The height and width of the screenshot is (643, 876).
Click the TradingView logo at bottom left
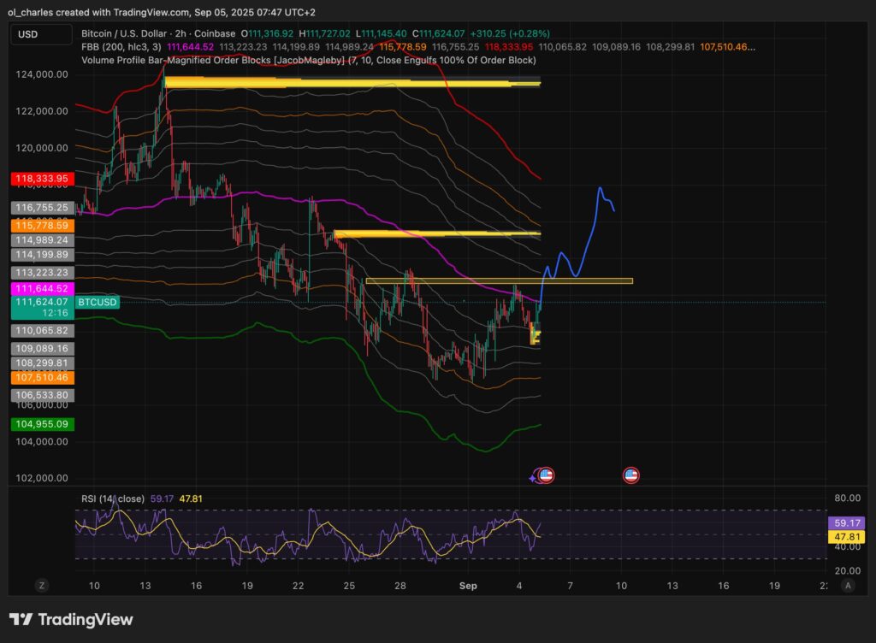pyautogui.click(x=70, y=619)
